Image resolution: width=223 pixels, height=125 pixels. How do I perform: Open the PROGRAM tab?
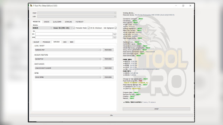click(46, 42)
